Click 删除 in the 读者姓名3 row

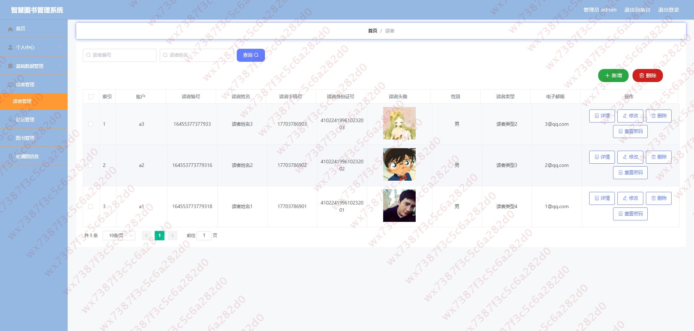(659, 116)
